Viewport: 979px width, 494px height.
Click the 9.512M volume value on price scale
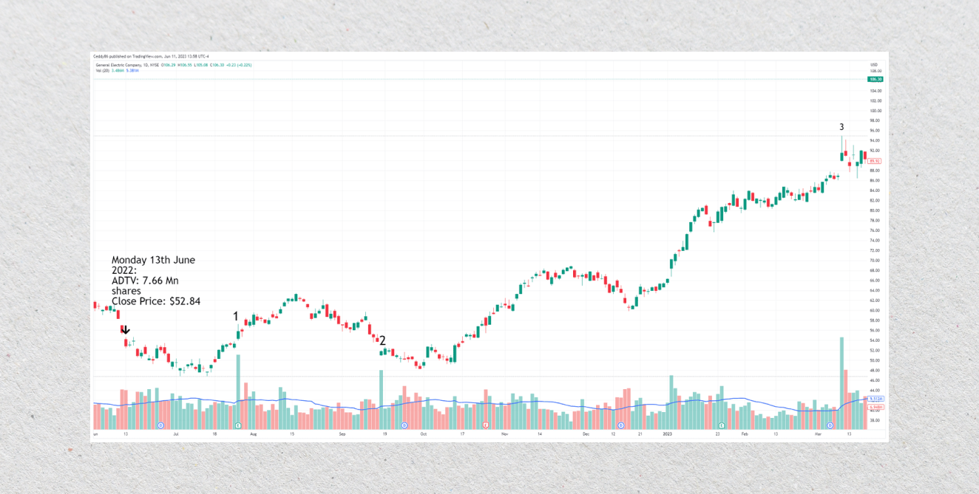(875, 399)
